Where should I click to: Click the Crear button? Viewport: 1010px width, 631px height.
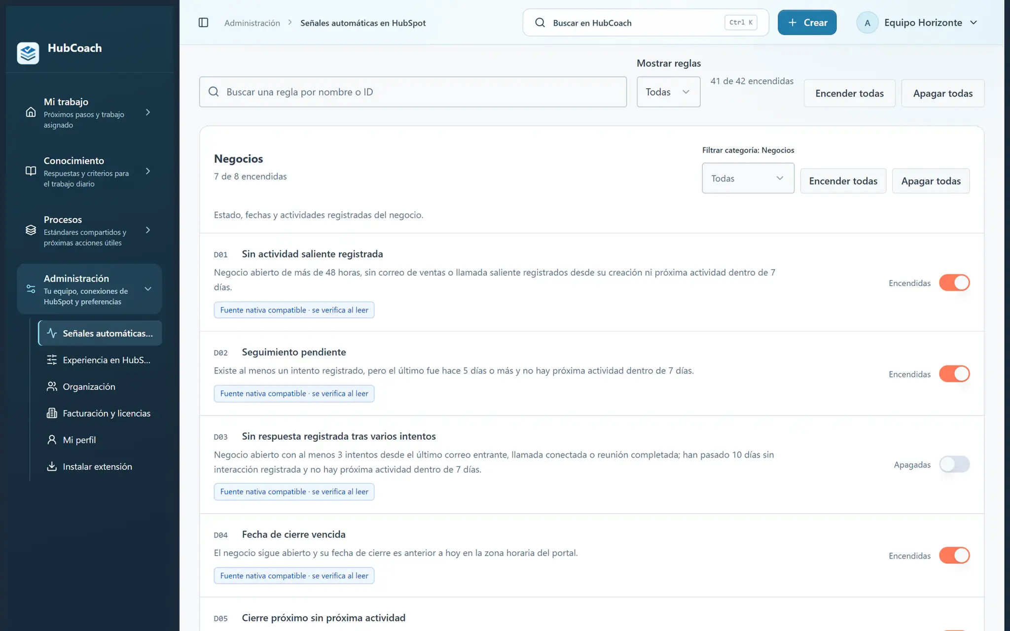pyautogui.click(x=807, y=23)
